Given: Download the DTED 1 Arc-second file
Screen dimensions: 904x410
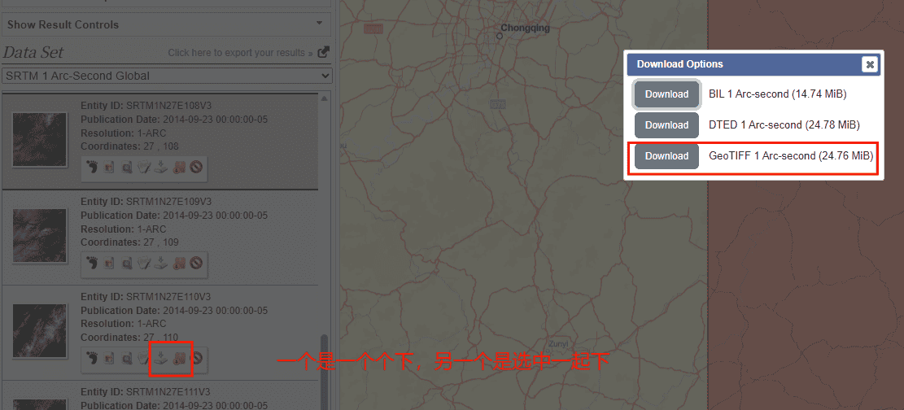Looking at the screenshot, I should (x=666, y=125).
